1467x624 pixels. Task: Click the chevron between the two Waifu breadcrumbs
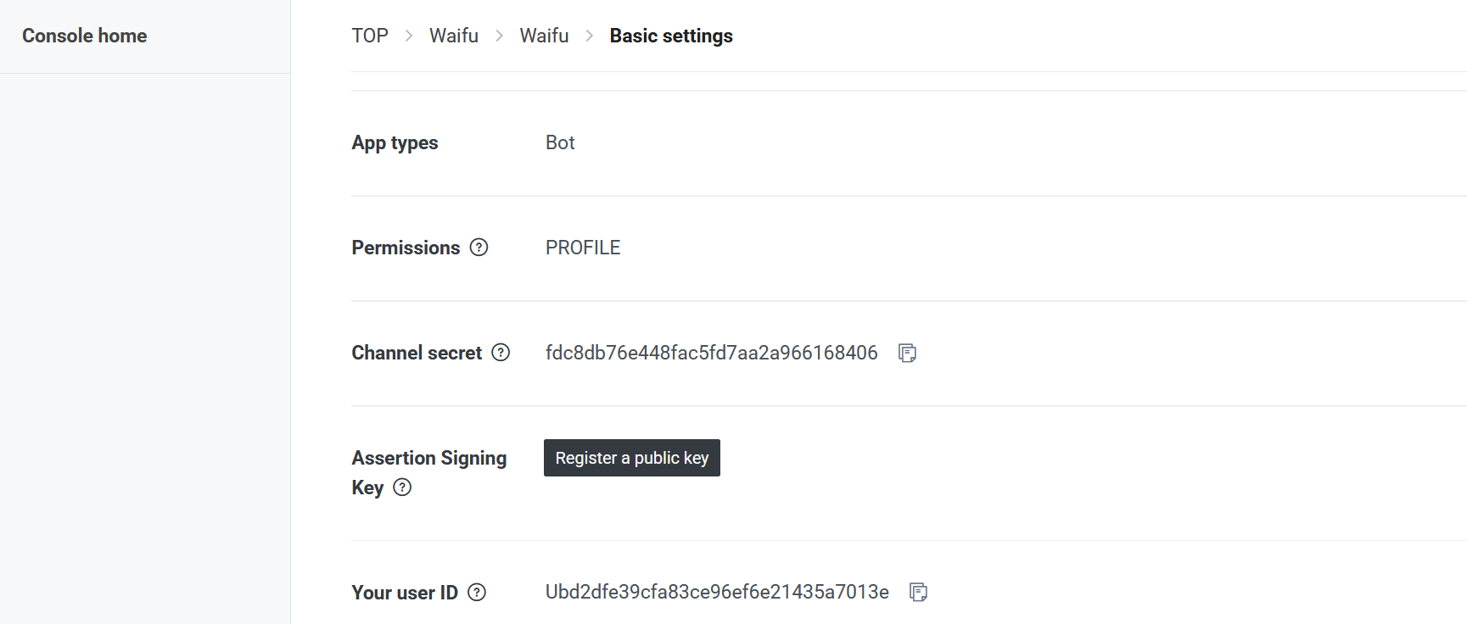point(500,36)
